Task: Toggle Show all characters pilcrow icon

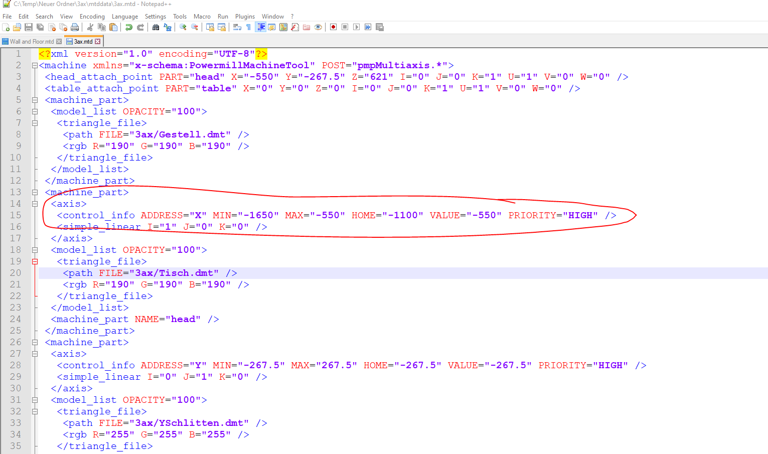Action: click(248, 27)
